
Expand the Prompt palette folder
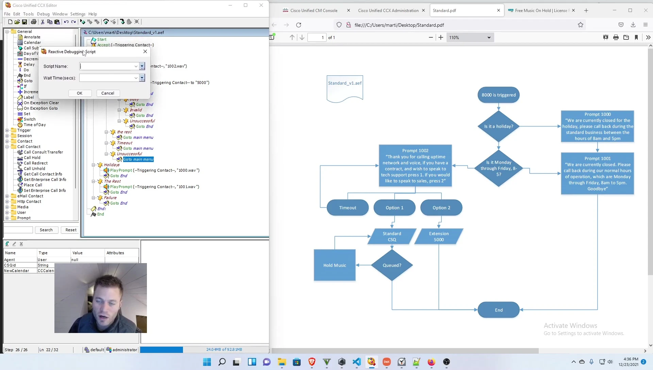[x=7, y=218]
